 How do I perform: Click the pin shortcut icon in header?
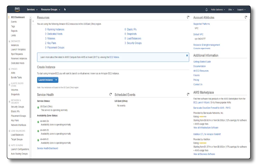65,10
